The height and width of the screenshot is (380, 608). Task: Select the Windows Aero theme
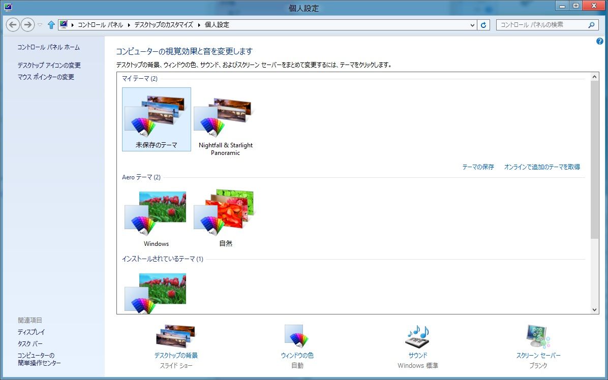click(156, 218)
